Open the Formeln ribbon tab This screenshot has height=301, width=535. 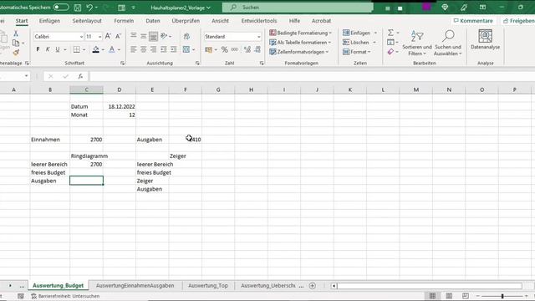coord(124,21)
